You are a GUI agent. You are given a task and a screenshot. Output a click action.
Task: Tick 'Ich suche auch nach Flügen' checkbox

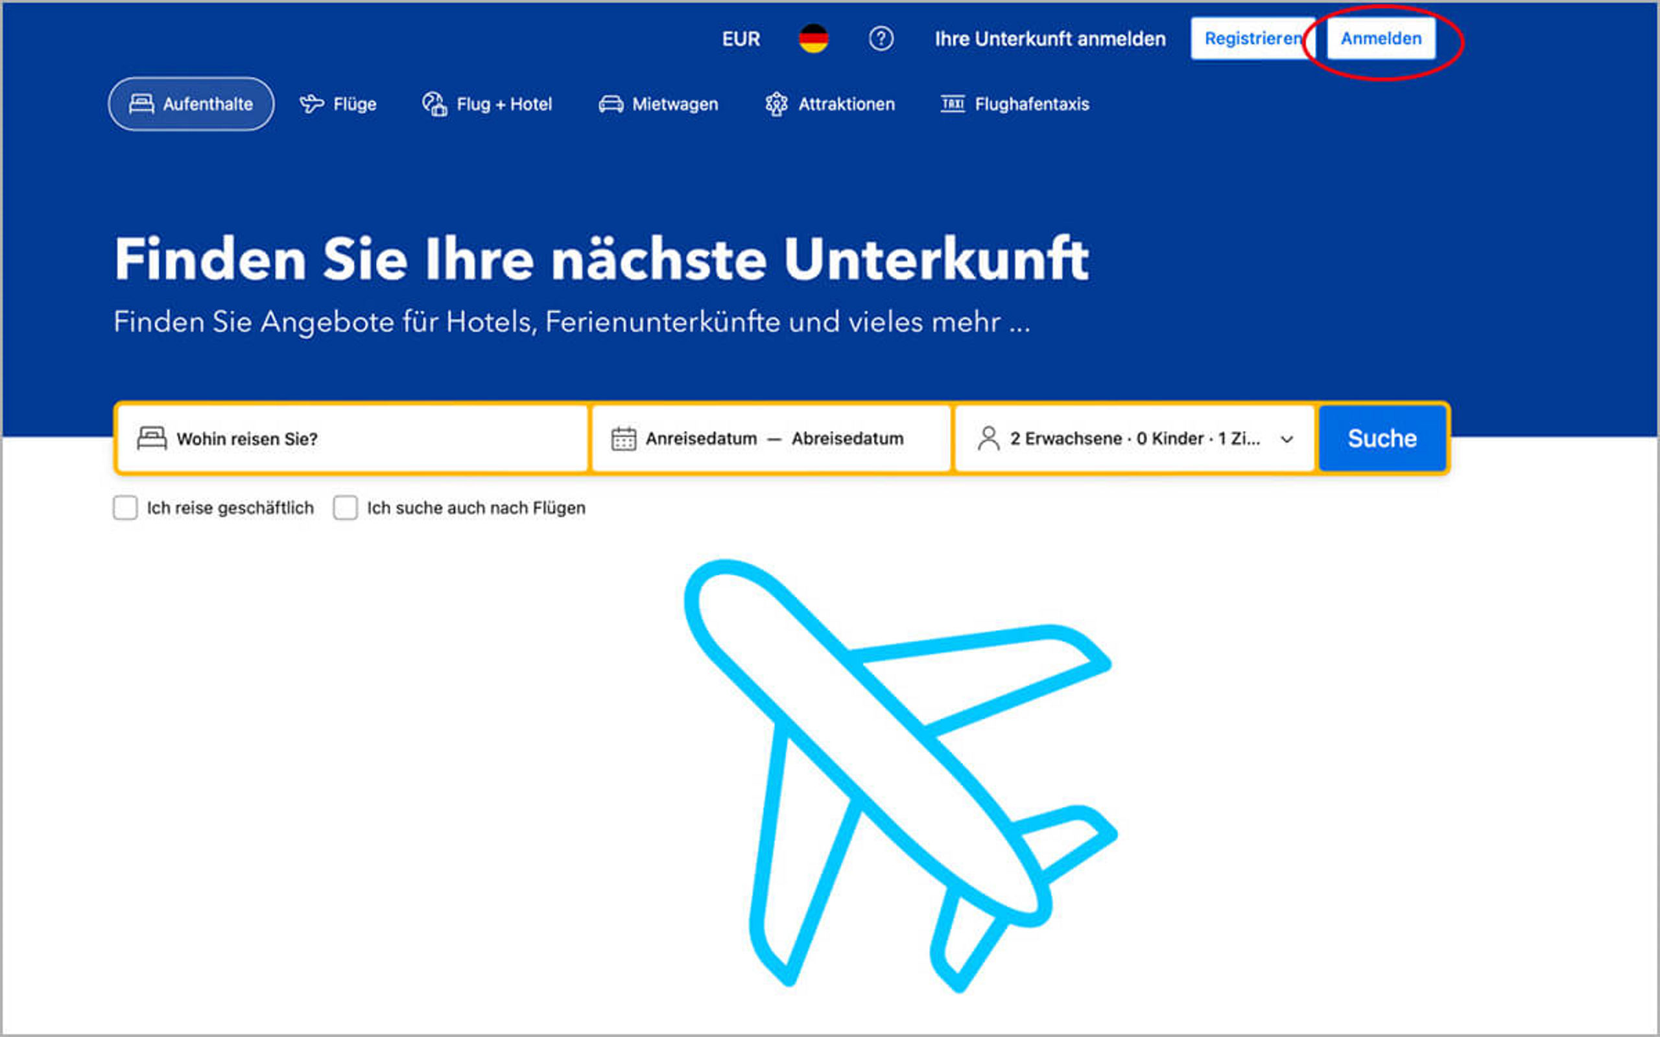coord(345,508)
